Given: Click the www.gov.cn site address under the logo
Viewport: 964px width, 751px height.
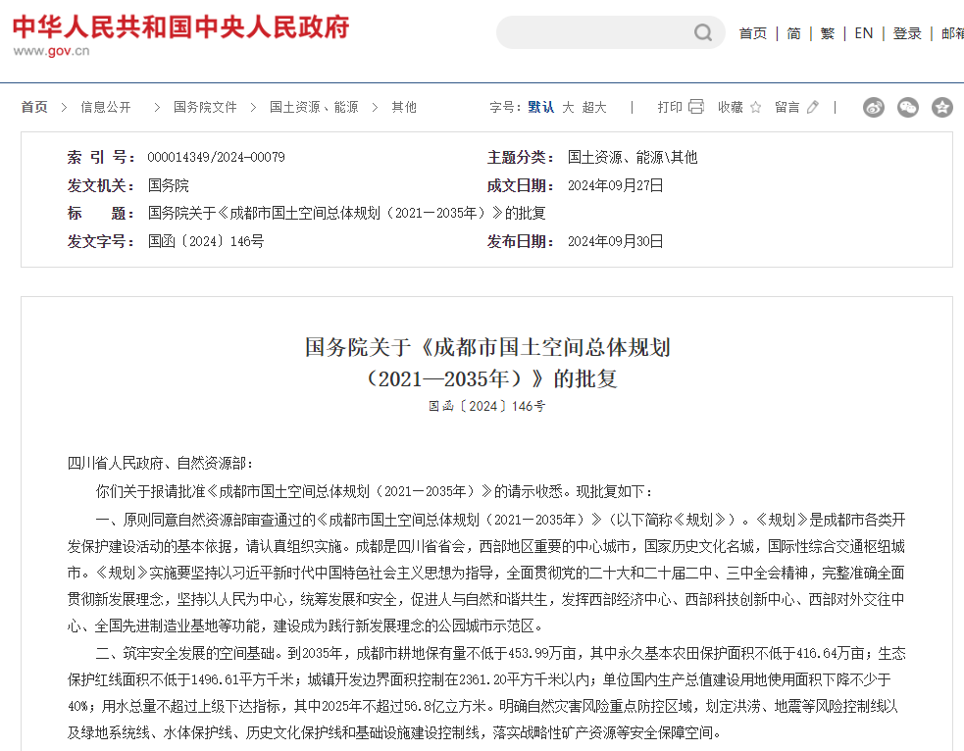Looking at the screenshot, I should pyautogui.click(x=52, y=51).
